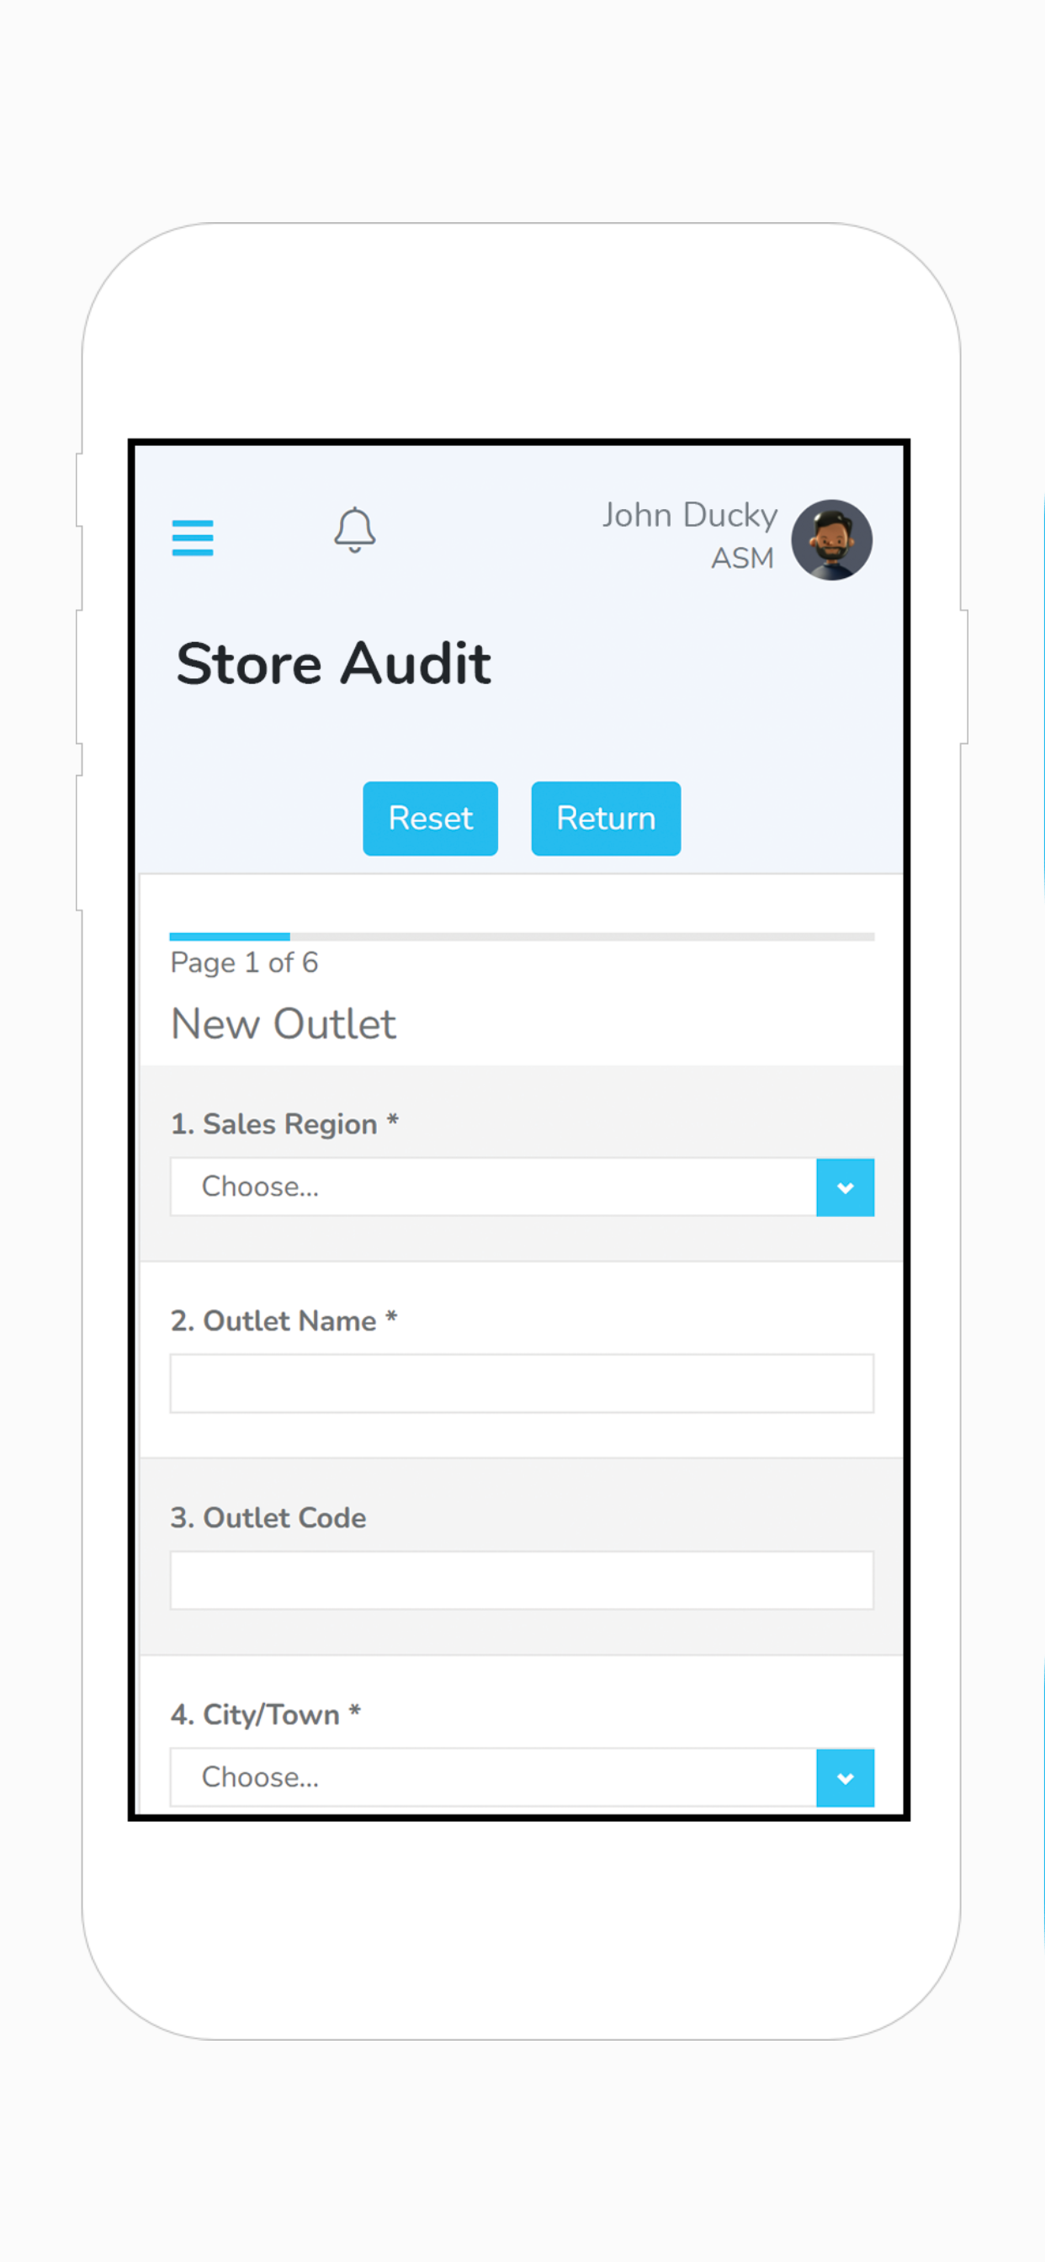Focus the Outlet Code input field
The image size is (1045, 2262).
point(522,1580)
